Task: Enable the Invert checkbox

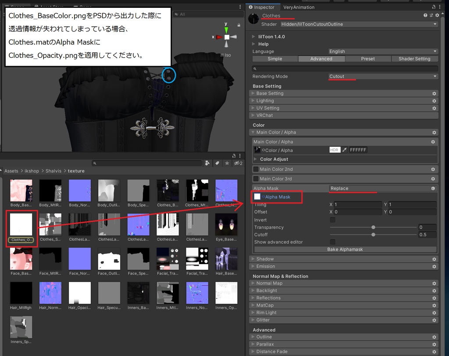Action: coord(332,219)
